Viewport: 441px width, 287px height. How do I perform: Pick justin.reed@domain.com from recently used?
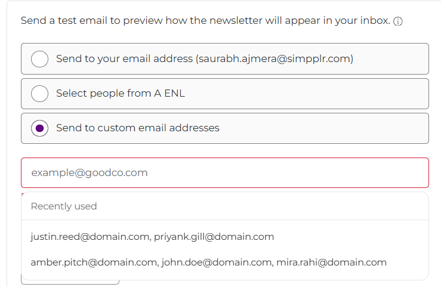click(x=90, y=237)
